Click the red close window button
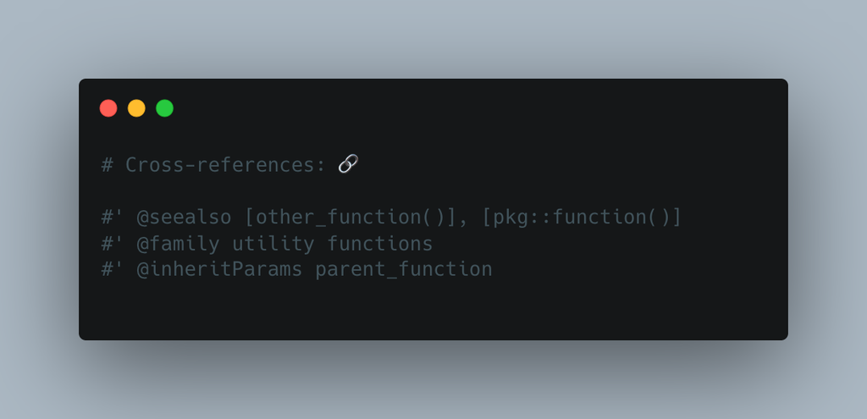This screenshot has width=867, height=419. 108,108
